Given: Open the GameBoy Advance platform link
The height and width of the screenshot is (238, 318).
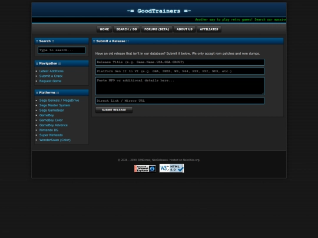Looking at the screenshot, I should pos(54,125).
